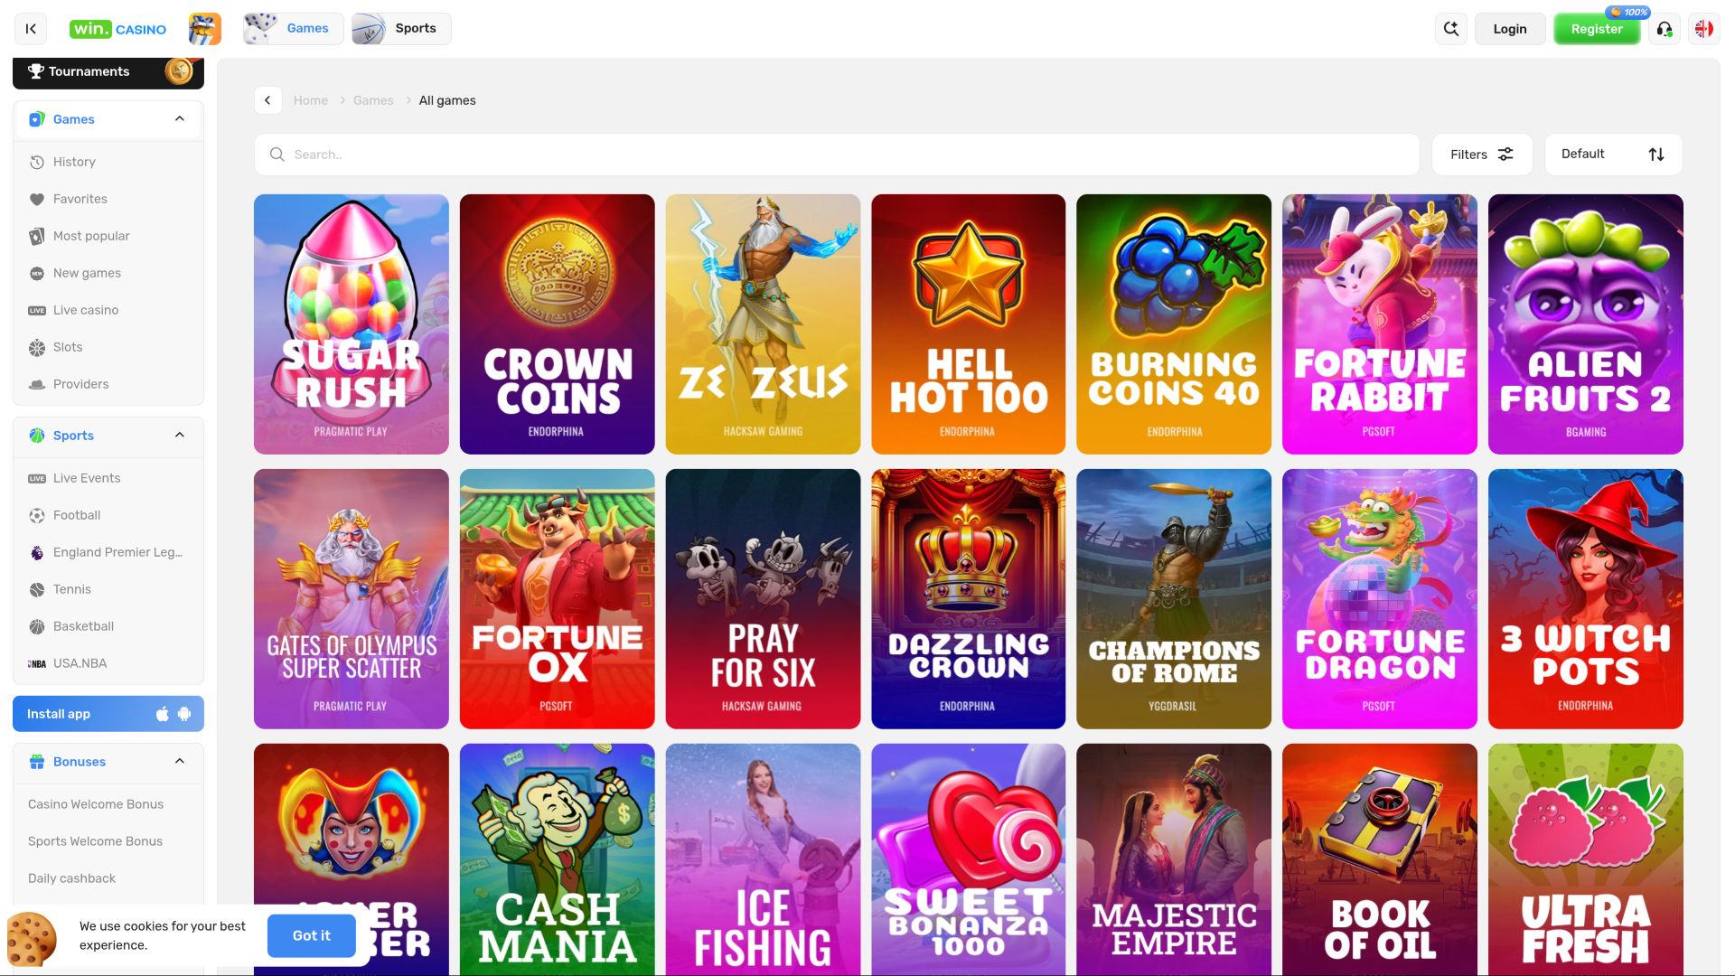Go to Home breadcrumb link
The width and height of the screenshot is (1735, 976).
[311, 100]
